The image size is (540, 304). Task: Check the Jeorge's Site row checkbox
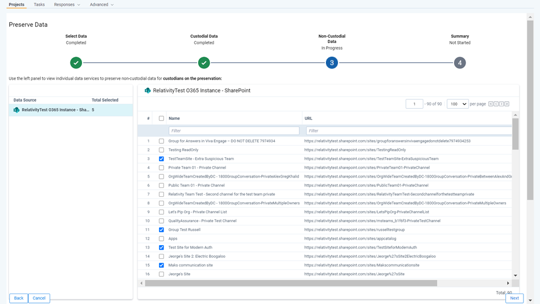[x=161, y=274]
